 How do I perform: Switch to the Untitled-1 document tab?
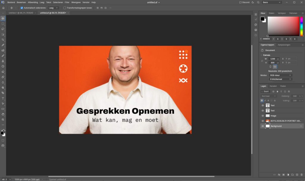point(21,13)
